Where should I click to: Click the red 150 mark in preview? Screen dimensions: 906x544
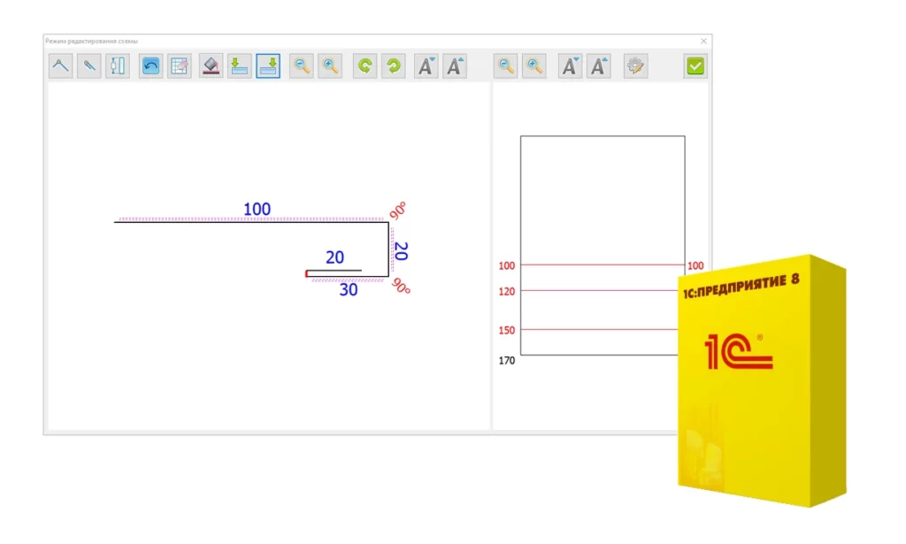click(507, 330)
